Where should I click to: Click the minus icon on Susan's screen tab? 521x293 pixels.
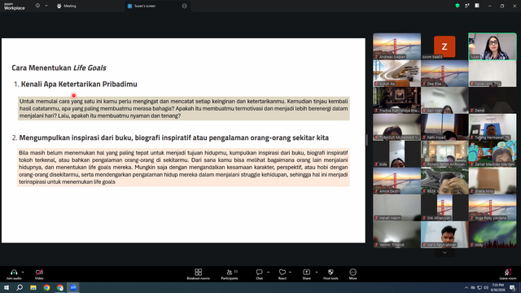point(185,6)
